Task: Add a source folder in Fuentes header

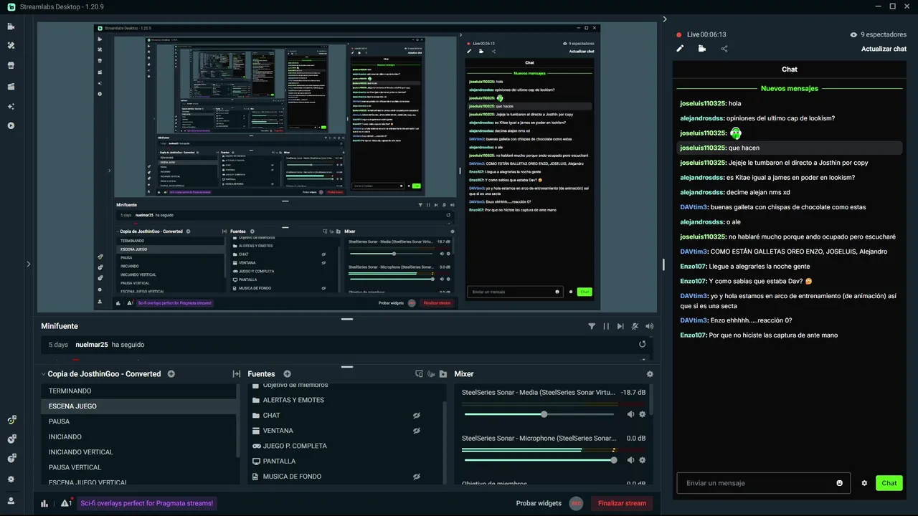Action: click(444, 374)
